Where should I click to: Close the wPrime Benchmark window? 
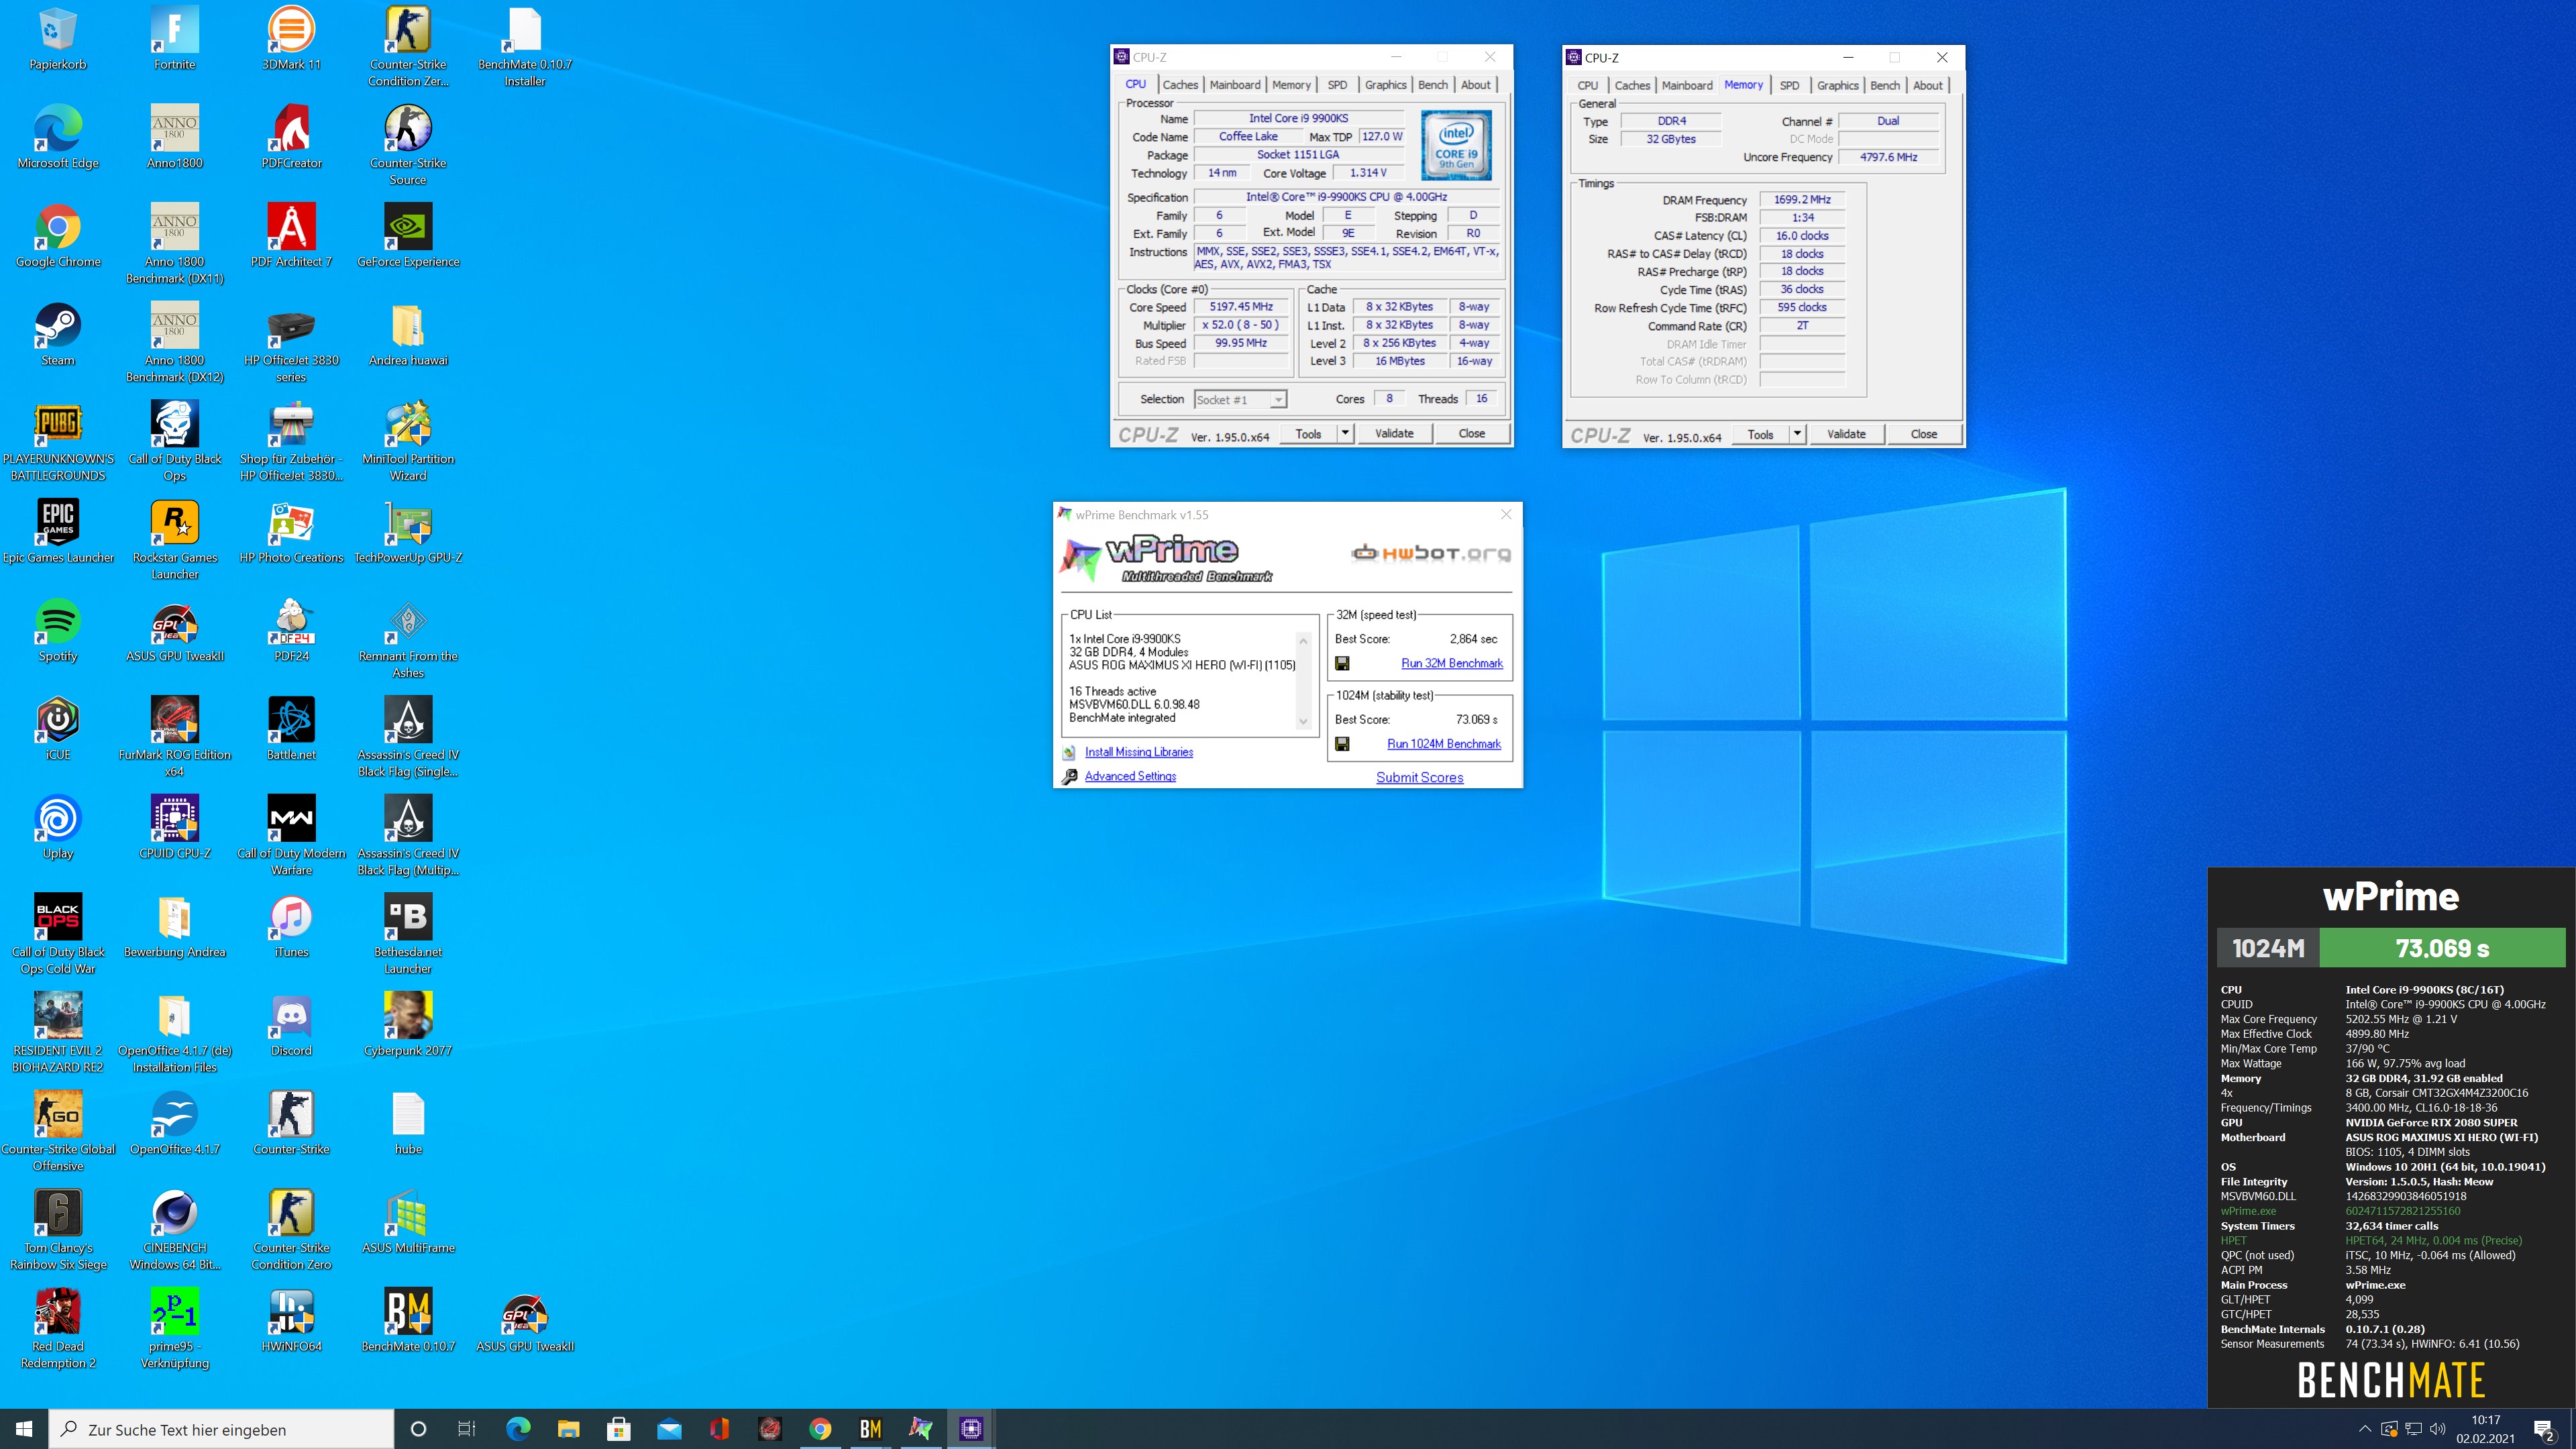coord(1506,514)
